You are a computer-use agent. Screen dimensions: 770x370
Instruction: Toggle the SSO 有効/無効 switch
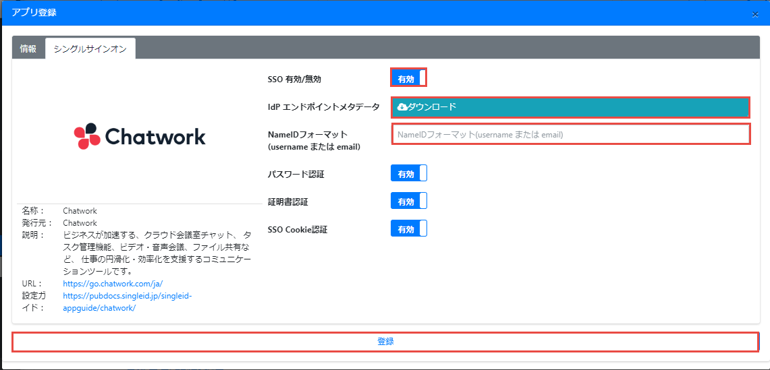tap(408, 79)
